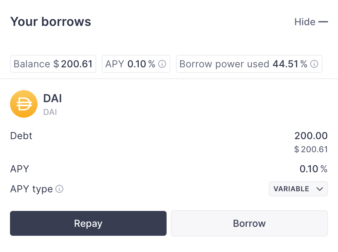This screenshot has width=338, height=252.
Task: Click the chevron arrow in the VARIABLE selector
Action: (x=319, y=189)
